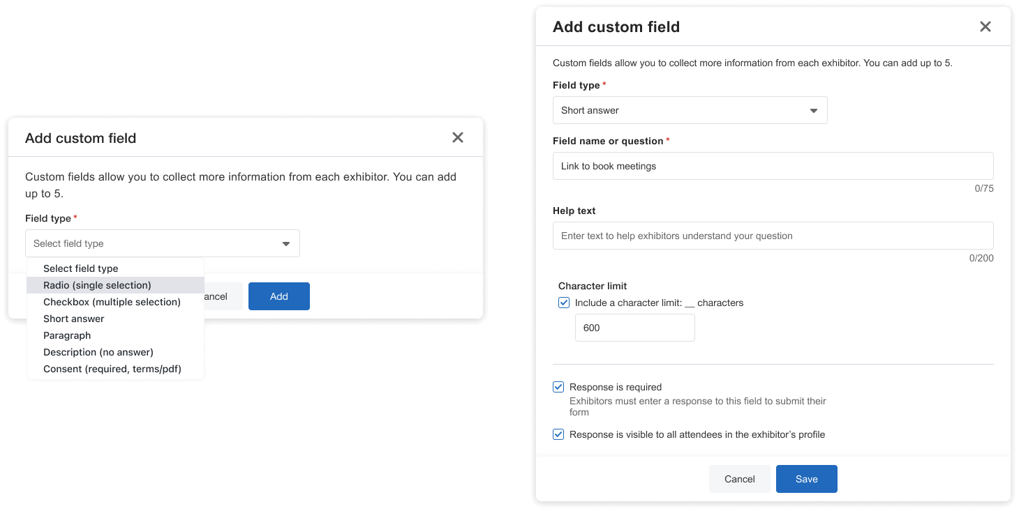Focus the Help text input field
The image size is (1019, 511).
(x=773, y=236)
